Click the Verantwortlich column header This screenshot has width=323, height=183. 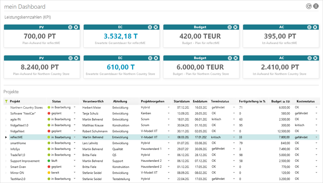coord(93,101)
